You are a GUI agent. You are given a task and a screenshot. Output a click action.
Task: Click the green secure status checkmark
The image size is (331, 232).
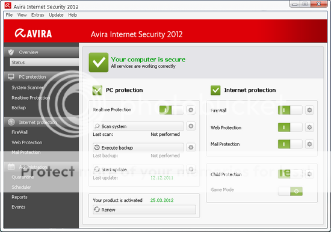coord(99,63)
